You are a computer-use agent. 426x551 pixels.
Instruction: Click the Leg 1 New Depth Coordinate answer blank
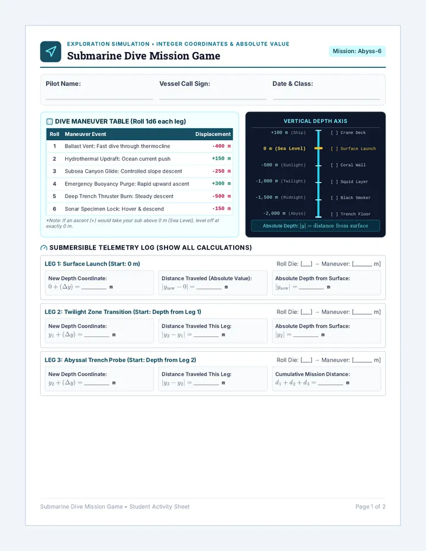coord(94,287)
